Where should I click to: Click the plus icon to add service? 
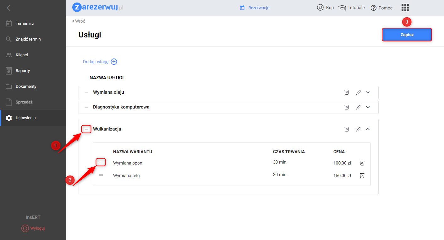[114, 62]
